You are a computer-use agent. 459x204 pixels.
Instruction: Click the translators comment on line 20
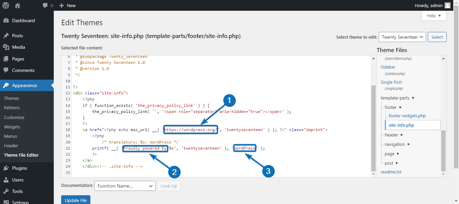pyautogui.click(x=140, y=142)
